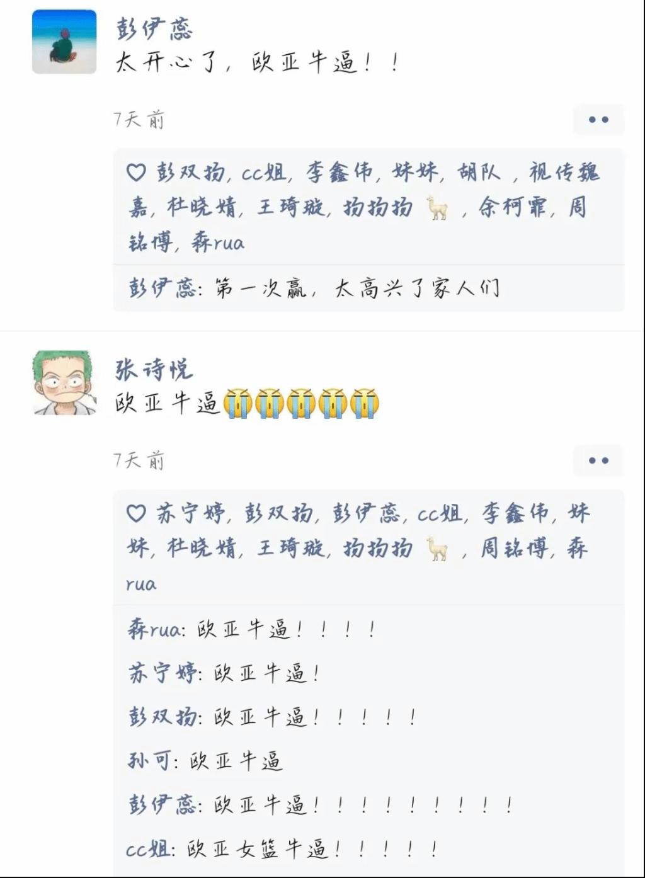645x878 pixels.
Task: Open 彭伊蕊's beach profile avatar
Action: 64,42
